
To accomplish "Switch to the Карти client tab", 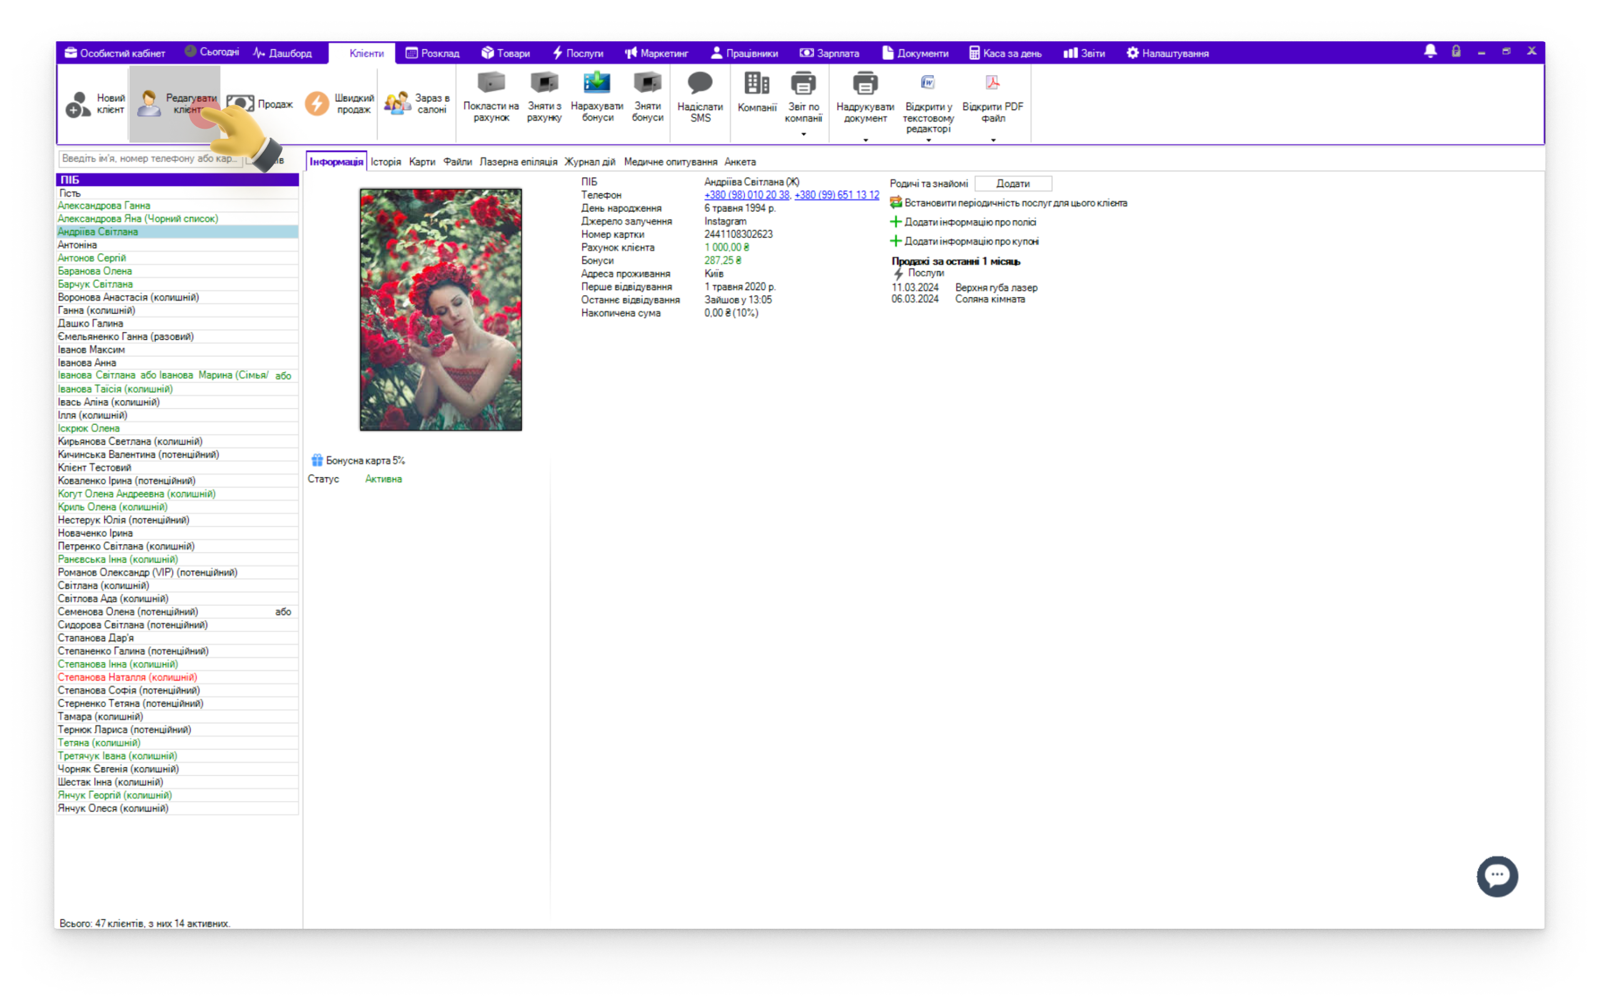I will 422,161.
